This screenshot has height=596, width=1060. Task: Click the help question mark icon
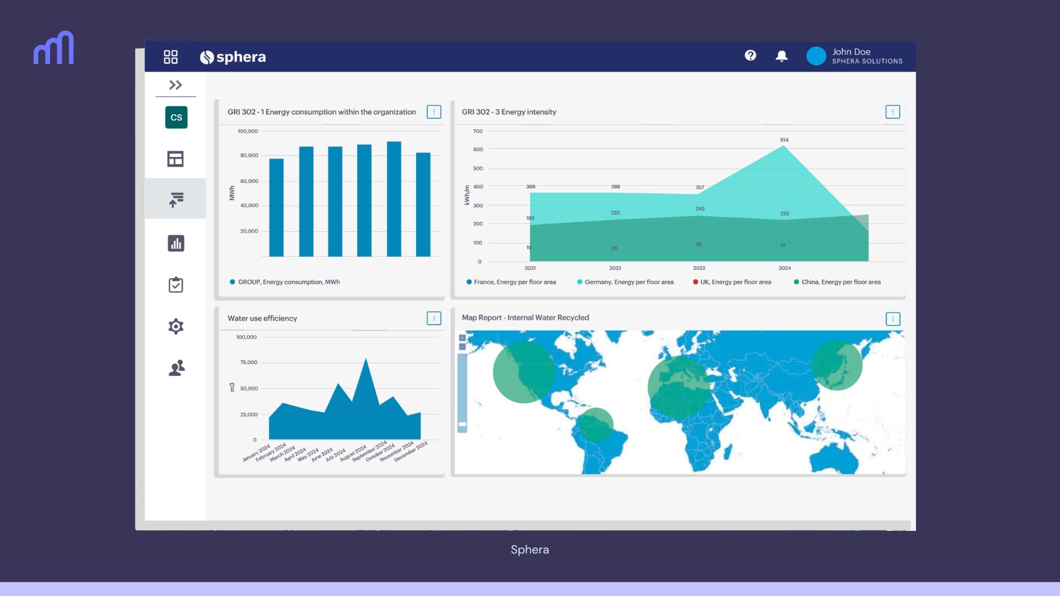pyautogui.click(x=750, y=55)
